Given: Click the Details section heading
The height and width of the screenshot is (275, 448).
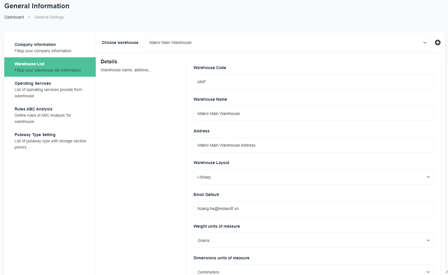Looking at the screenshot, I should (109, 62).
